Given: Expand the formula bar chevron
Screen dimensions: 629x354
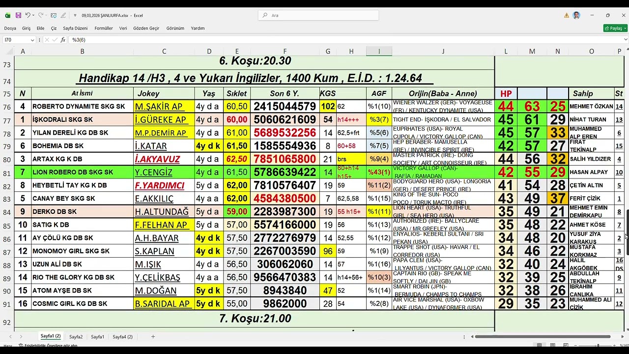Looking at the screenshot, I should [625, 40].
